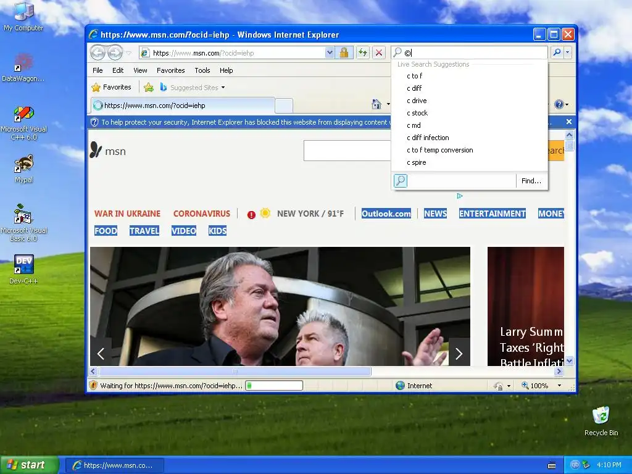
Task: Click the Home page icon
Action: (376, 104)
